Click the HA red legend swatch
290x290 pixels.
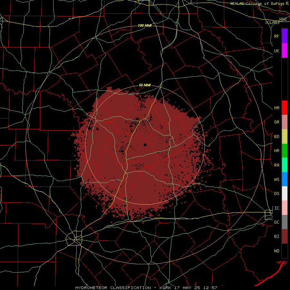coord(285,108)
